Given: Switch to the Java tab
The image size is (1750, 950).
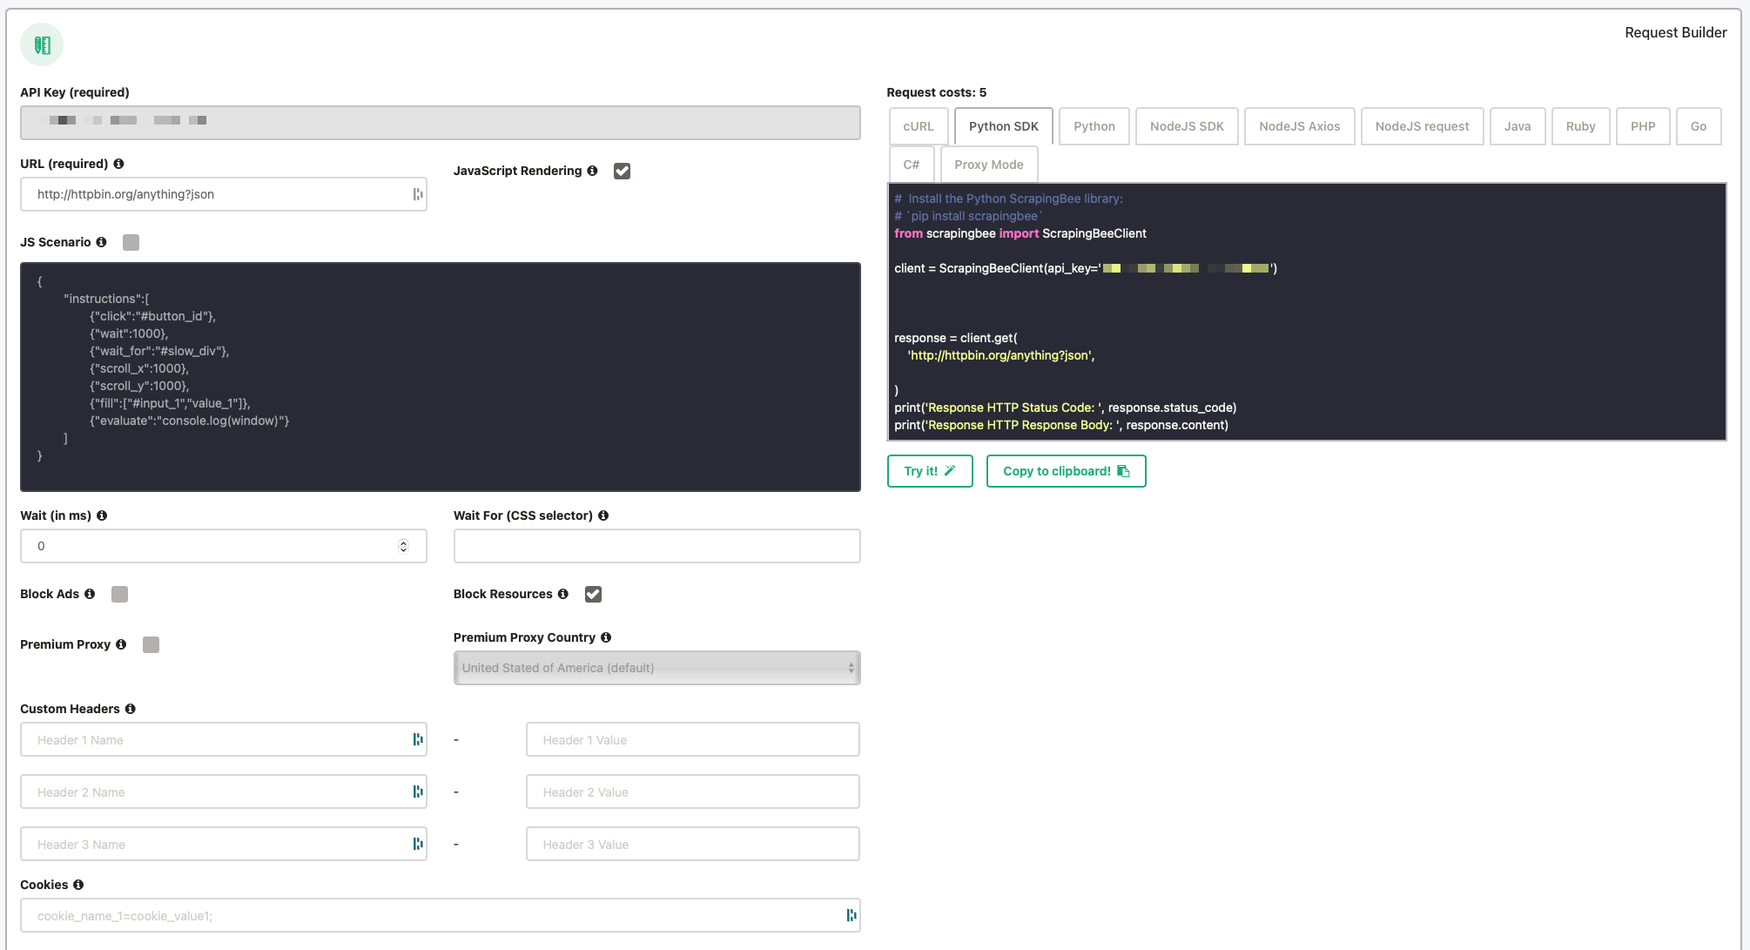Looking at the screenshot, I should [1518, 126].
